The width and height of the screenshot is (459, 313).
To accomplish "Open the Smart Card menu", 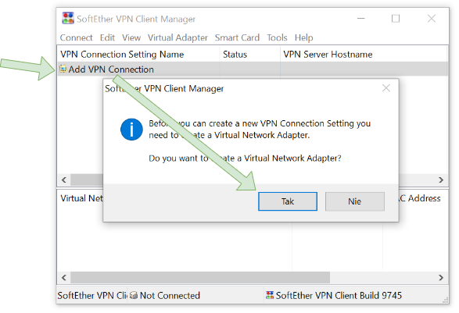I will (x=237, y=37).
